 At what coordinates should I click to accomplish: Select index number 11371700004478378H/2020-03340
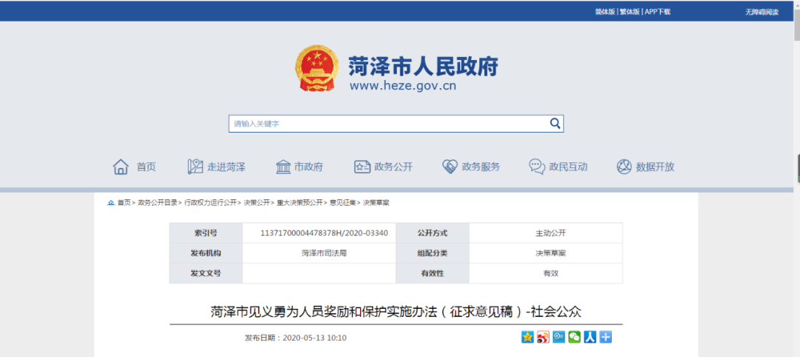point(324,233)
